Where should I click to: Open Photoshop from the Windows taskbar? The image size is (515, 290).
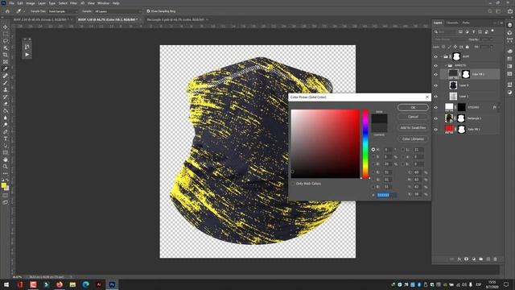[x=112, y=284]
